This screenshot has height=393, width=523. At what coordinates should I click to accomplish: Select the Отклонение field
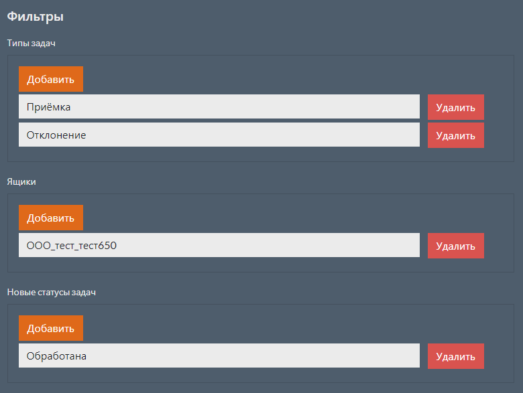pyautogui.click(x=219, y=135)
